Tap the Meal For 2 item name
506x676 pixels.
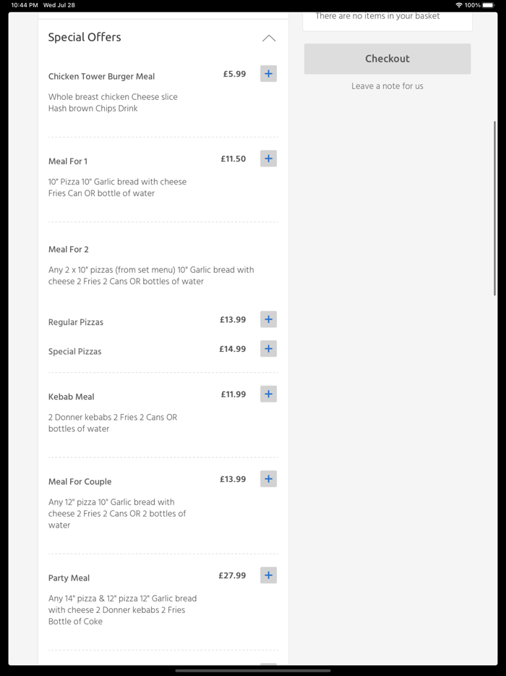coord(69,250)
